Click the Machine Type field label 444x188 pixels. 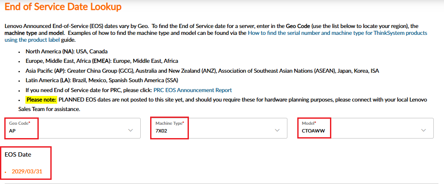tap(170, 123)
